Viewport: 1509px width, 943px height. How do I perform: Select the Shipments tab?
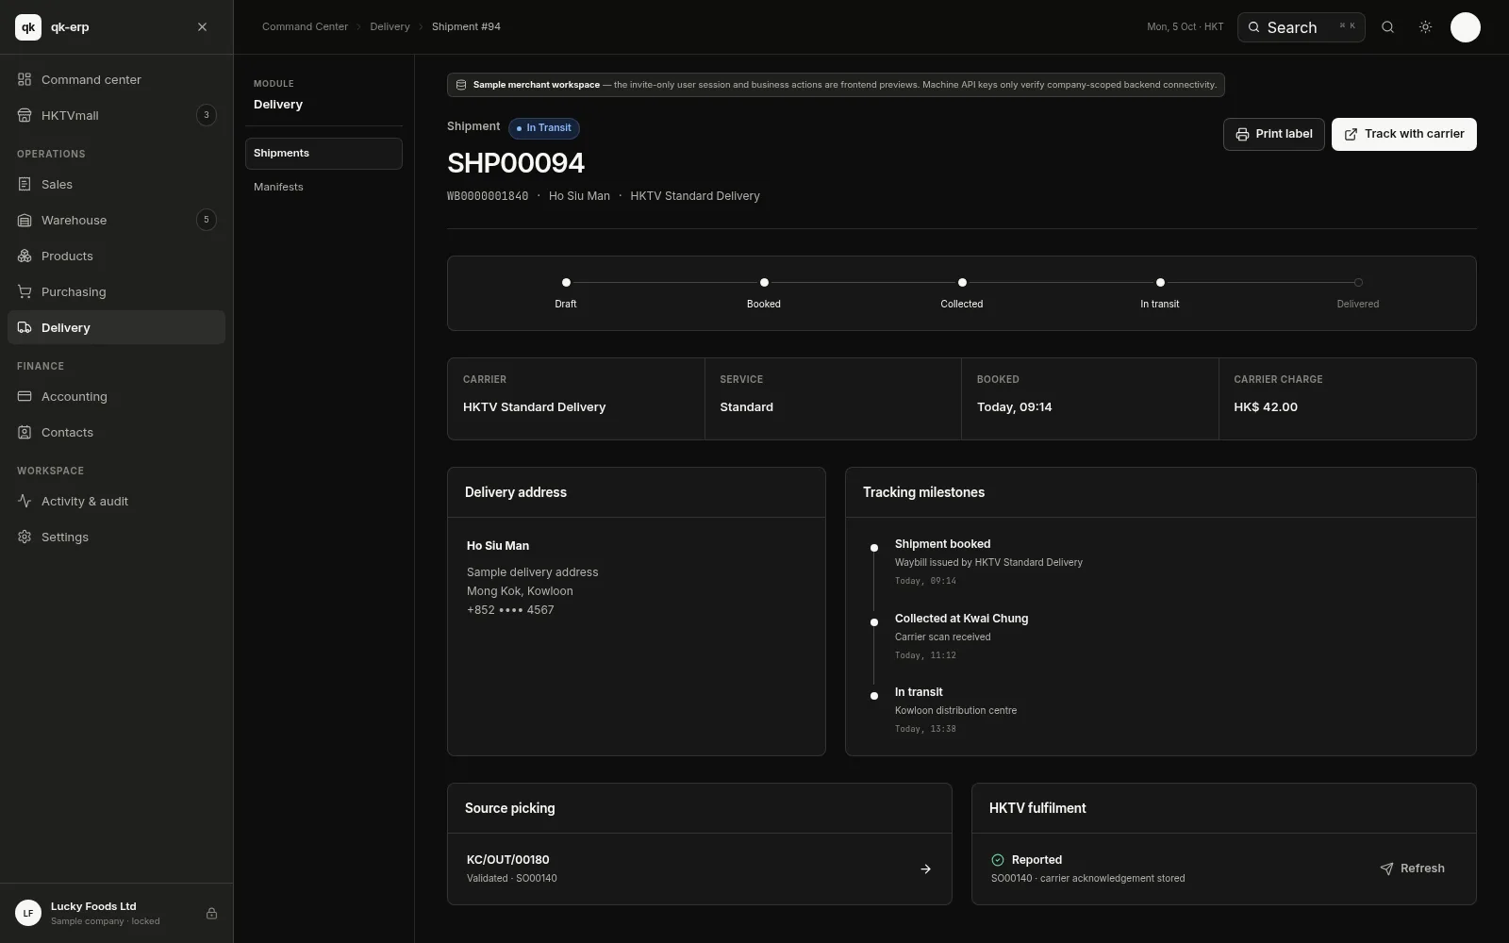pyautogui.click(x=323, y=154)
